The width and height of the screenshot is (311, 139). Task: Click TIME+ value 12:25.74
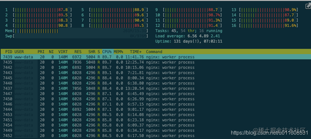pyautogui.click(x=135, y=62)
